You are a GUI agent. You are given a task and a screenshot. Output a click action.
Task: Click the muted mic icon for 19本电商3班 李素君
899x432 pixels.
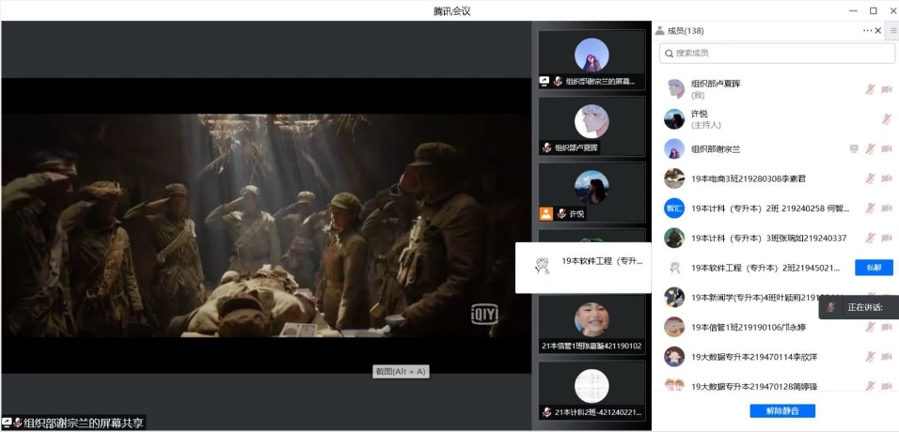pos(871,178)
